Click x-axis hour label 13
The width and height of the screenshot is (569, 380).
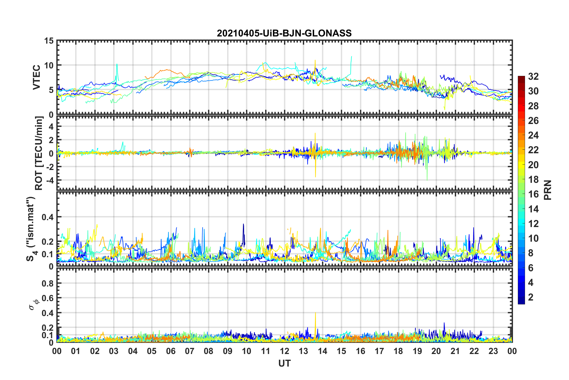tap(303, 351)
